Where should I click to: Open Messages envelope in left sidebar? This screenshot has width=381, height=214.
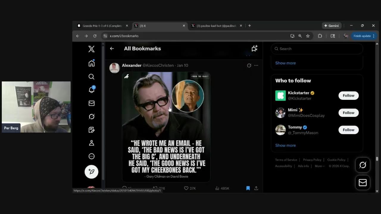(x=91, y=103)
